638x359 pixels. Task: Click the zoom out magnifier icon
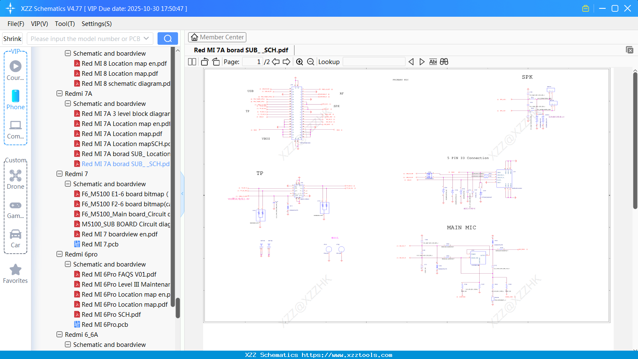pos(310,62)
